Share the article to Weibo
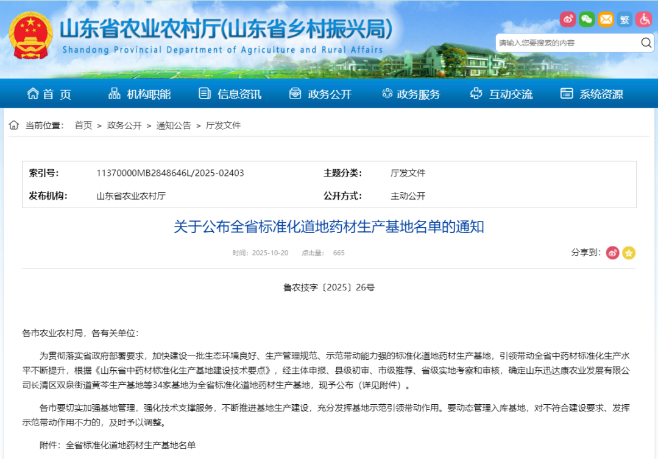This screenshot has width=658, height=459. click(612, 253)
